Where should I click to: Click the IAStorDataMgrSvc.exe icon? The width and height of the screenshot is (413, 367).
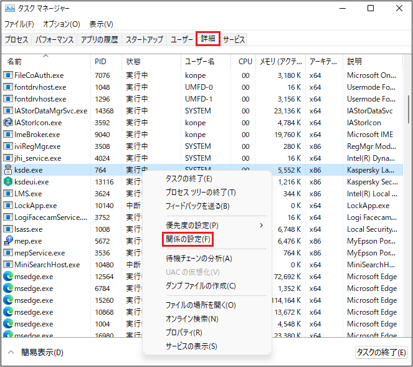(8, 111)
